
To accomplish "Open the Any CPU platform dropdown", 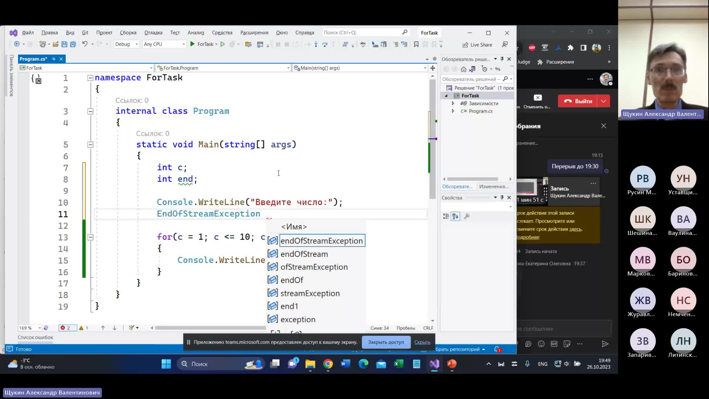I will pos(164,44).
